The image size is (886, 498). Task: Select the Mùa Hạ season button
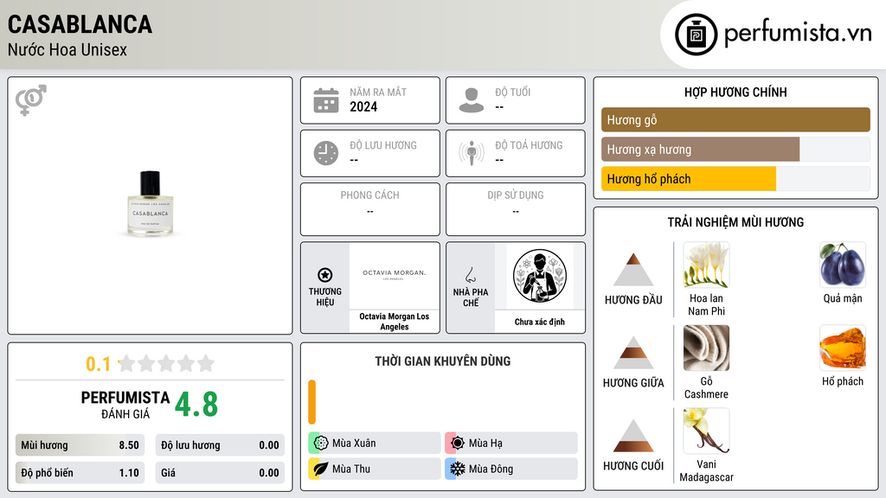tap(511, 444)
